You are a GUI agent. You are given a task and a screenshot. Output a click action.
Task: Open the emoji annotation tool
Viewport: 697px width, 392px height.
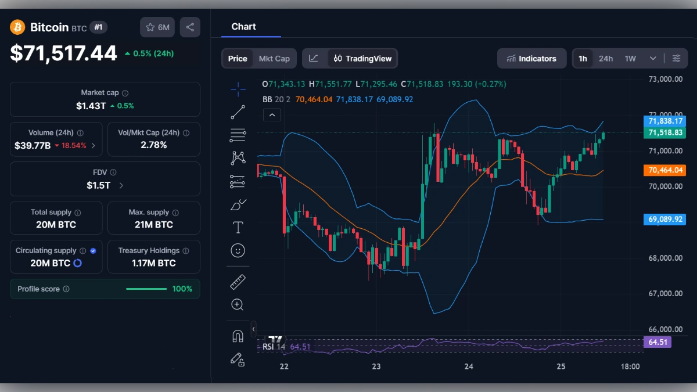tap(238, 250)
